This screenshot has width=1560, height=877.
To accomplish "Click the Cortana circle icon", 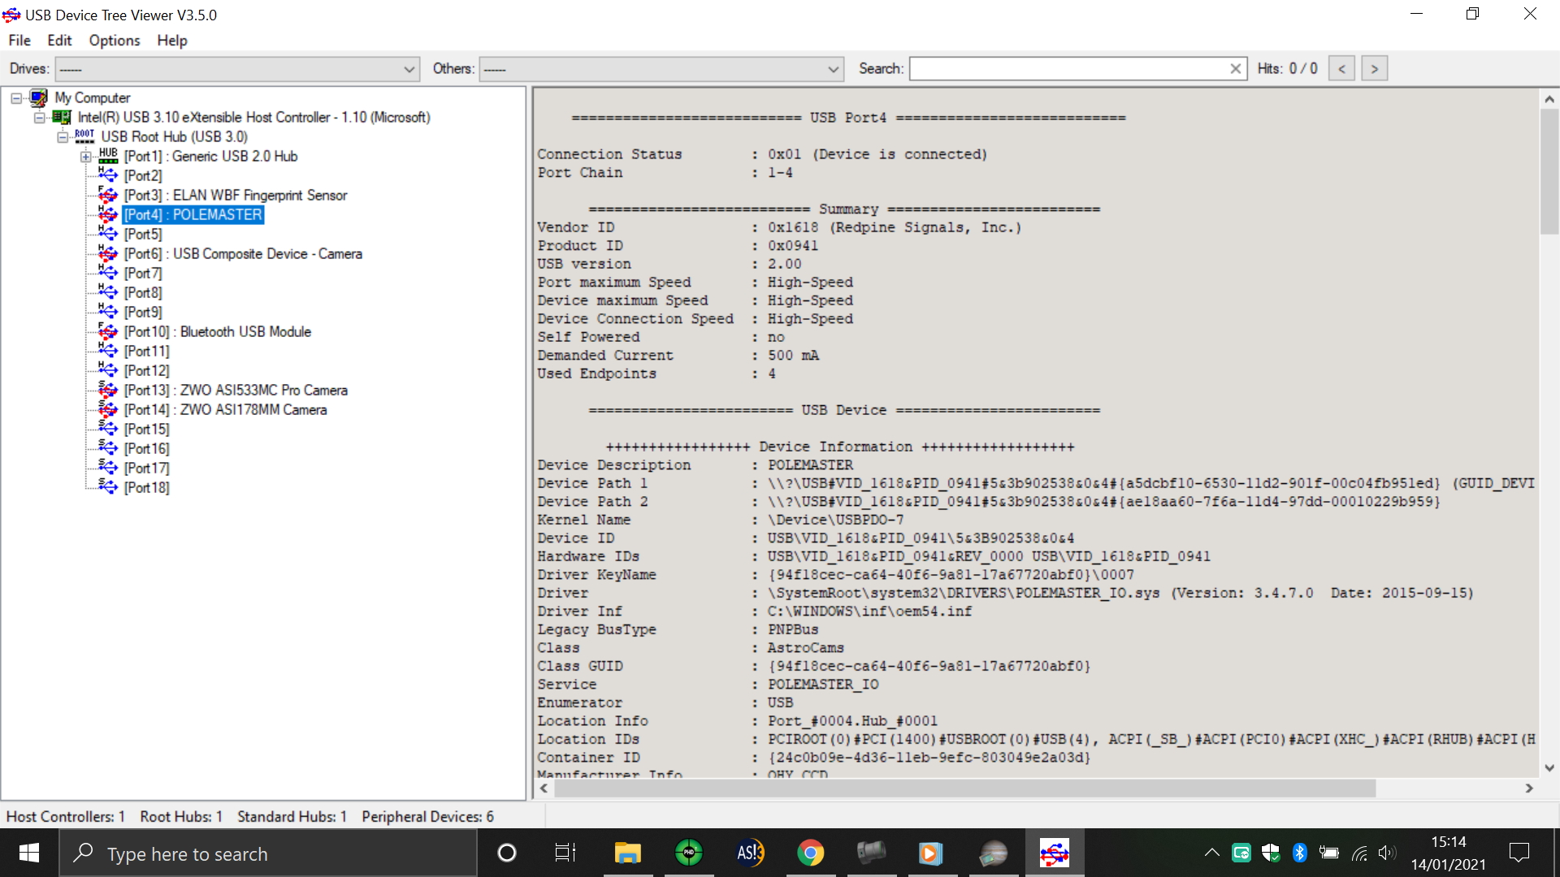I will tap(506, 853).
